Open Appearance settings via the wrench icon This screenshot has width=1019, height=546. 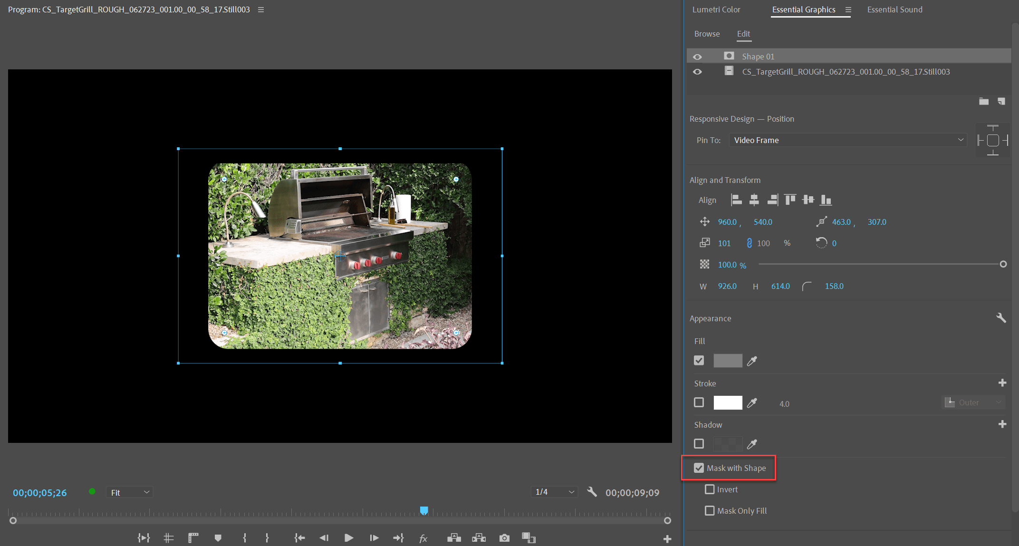click(x=1001, y=317)
